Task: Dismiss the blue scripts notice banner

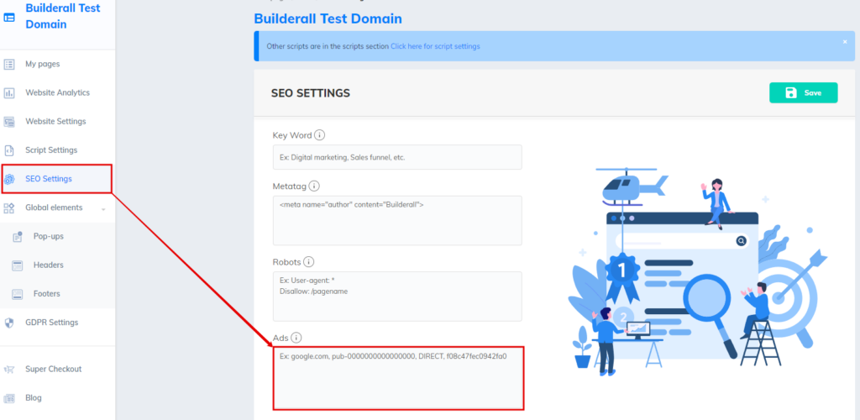Action: click(x=845, y=42)
